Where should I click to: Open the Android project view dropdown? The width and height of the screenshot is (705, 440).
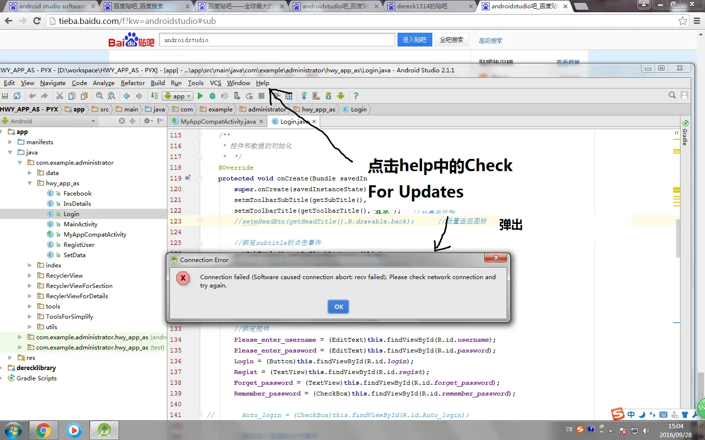pos(48,121)
